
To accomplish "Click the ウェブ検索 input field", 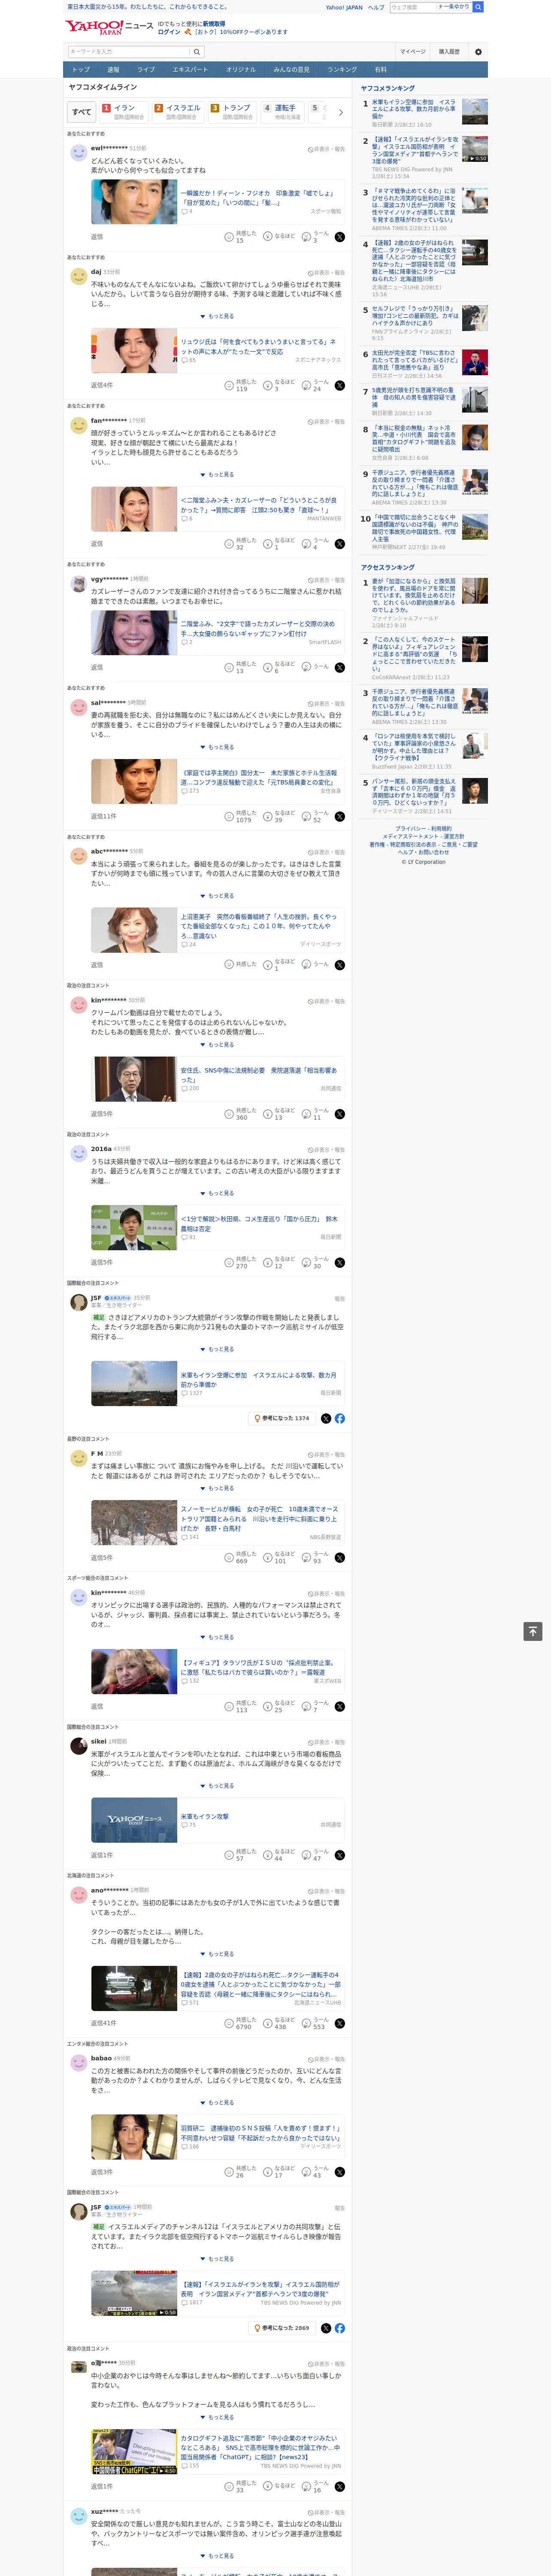I will pyautogui.click(x=412, y=7).
